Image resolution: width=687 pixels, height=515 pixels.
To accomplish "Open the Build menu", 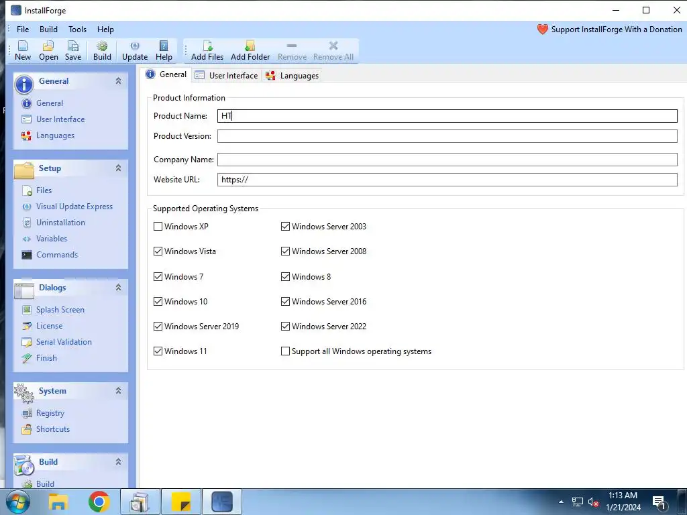I will (x=48, y=30).
